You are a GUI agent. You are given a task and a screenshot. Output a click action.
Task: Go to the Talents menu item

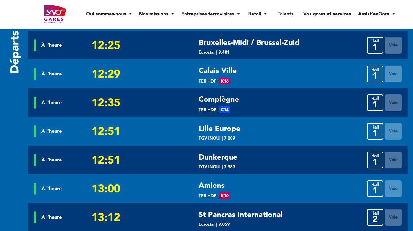click(285, 14)
